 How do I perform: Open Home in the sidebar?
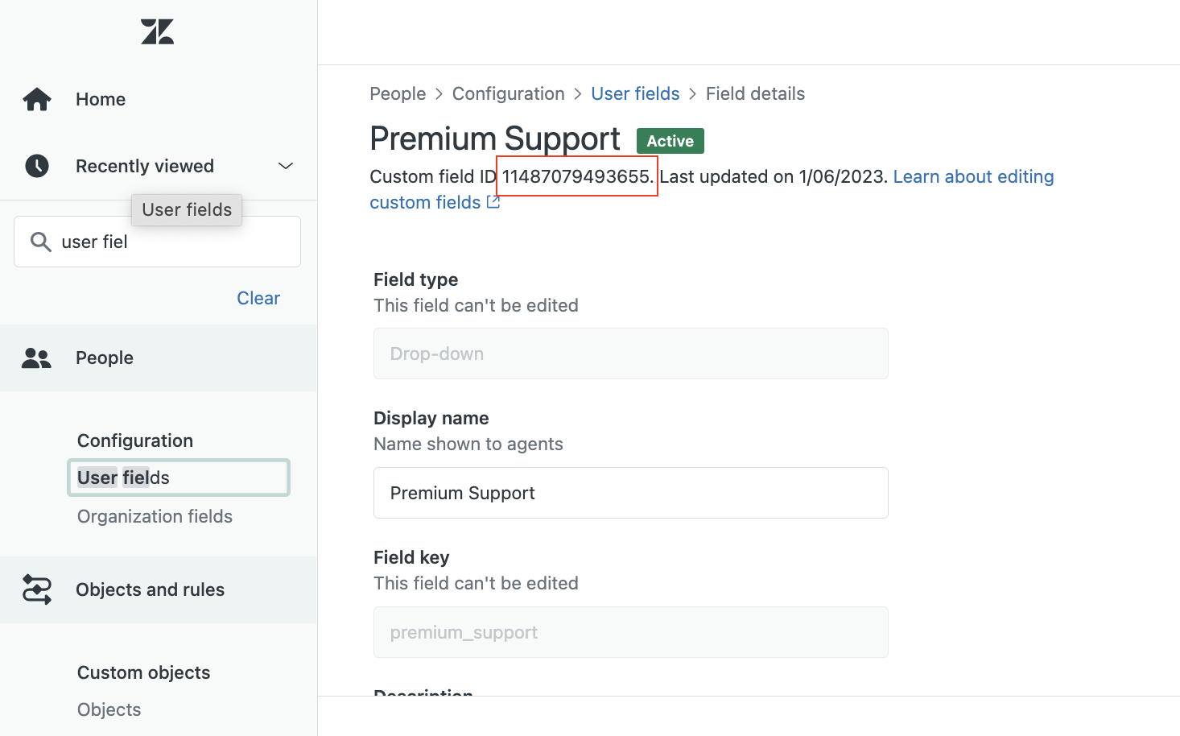click(101, 99)
